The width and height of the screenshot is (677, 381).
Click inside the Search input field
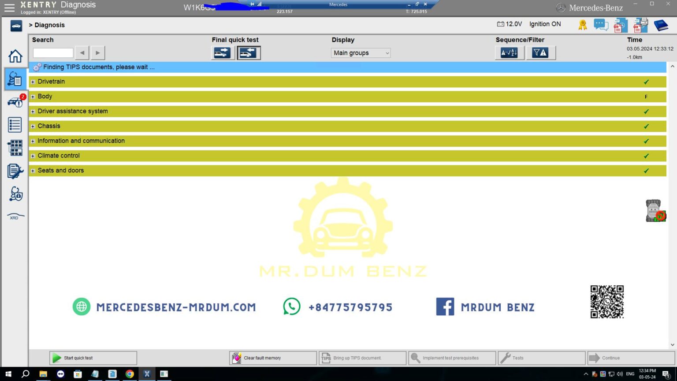click(52, 52)
